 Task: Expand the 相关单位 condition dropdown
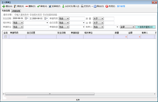point(18,23)
